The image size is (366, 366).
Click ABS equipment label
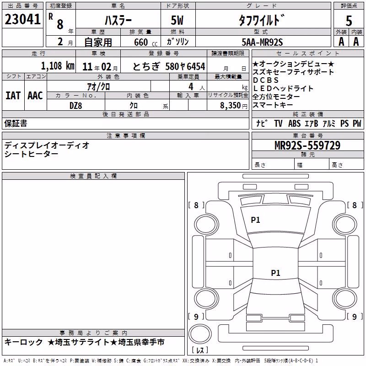point(294,123)
